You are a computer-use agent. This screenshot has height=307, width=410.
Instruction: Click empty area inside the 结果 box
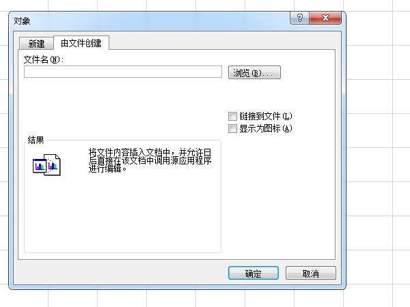[123, 214]
